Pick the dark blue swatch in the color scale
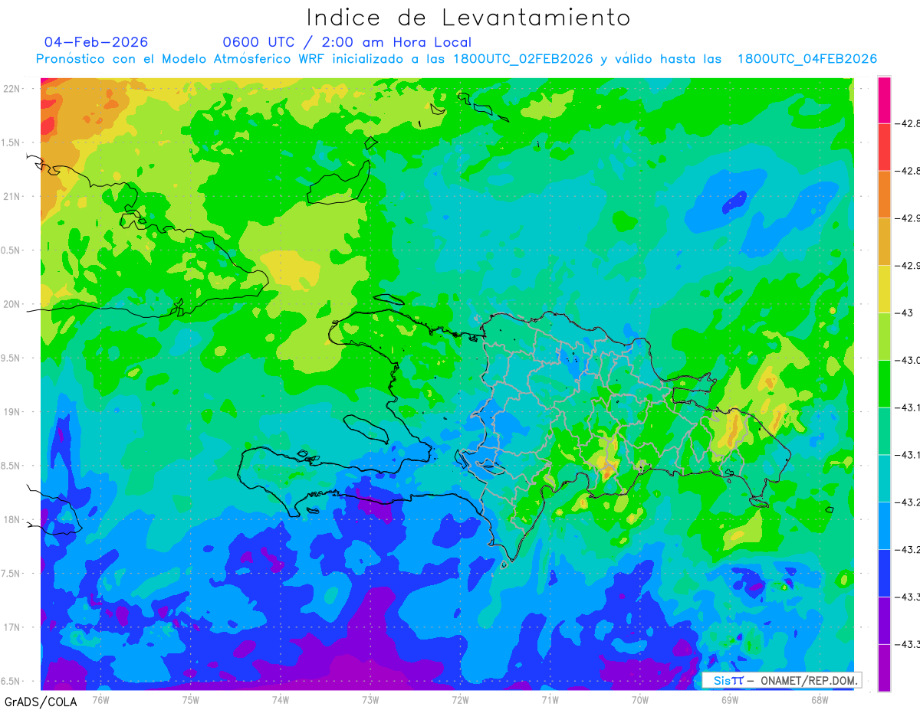The width and height of the screenshot is (920, 710). [884, 573]
